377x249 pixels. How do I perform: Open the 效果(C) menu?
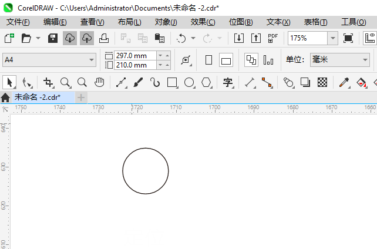[x=203, y=22]
